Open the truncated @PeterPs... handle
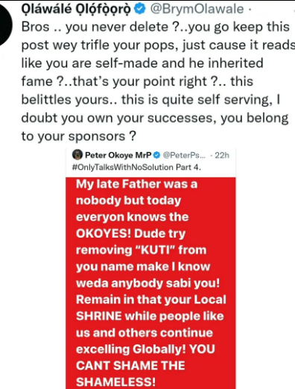295x389 pixels. (x=184, y=156)
